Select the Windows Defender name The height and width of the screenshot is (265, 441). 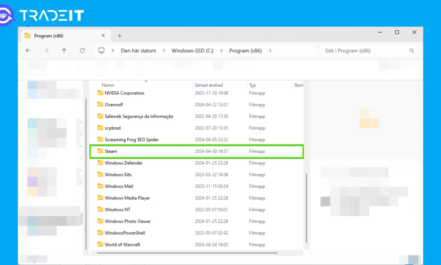pos(124,163)
